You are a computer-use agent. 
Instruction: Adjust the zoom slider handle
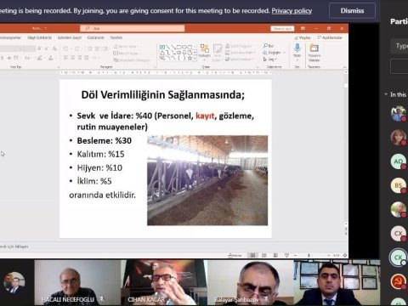309,255
